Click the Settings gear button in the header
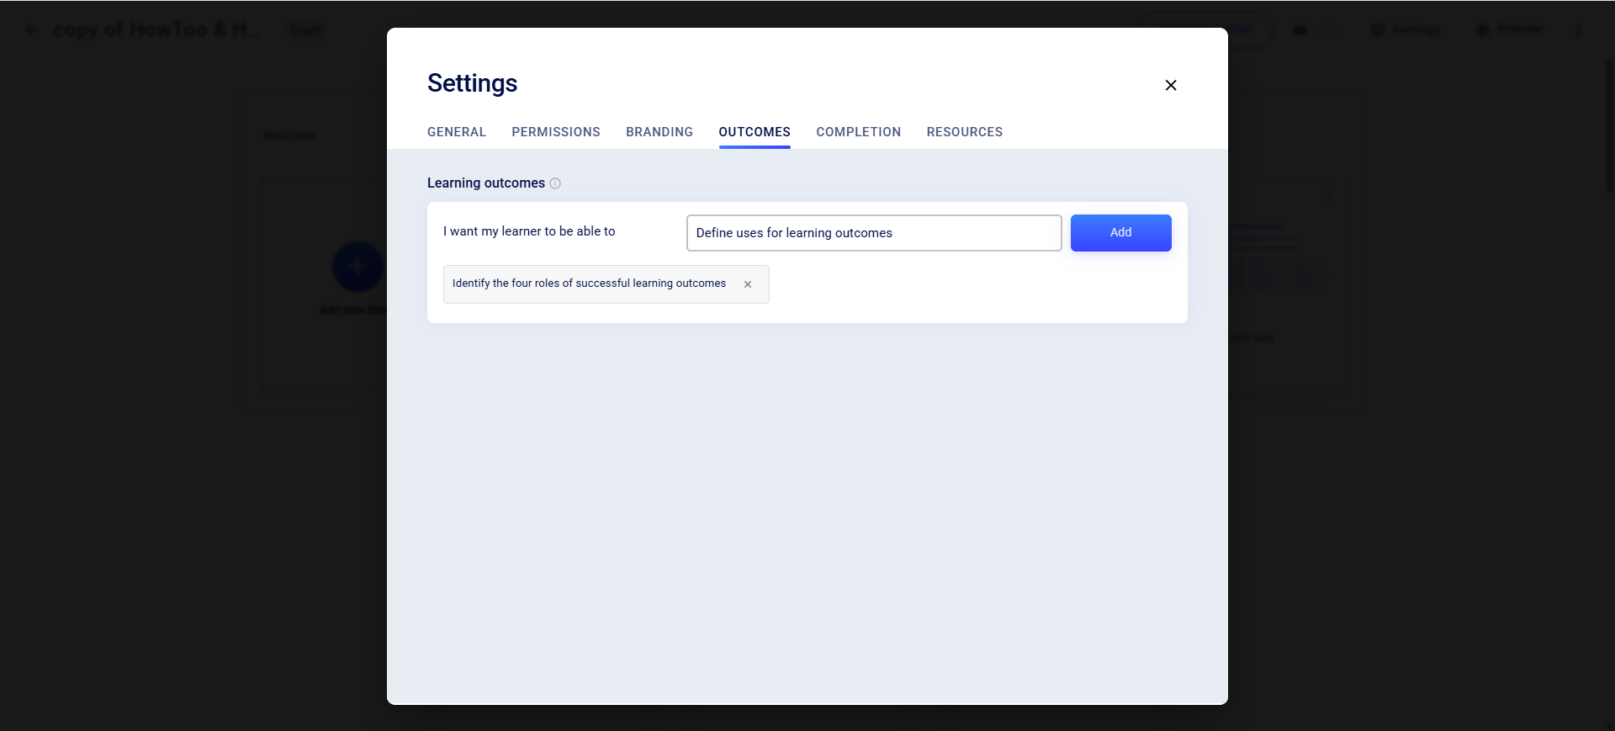The image size is (1615, 731). 1406,30
